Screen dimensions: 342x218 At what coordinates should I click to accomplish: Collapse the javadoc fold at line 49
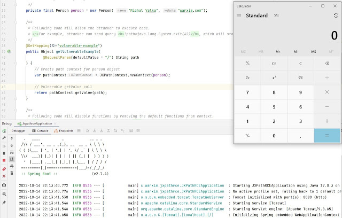pyautogui.click(x=15, y=110)
